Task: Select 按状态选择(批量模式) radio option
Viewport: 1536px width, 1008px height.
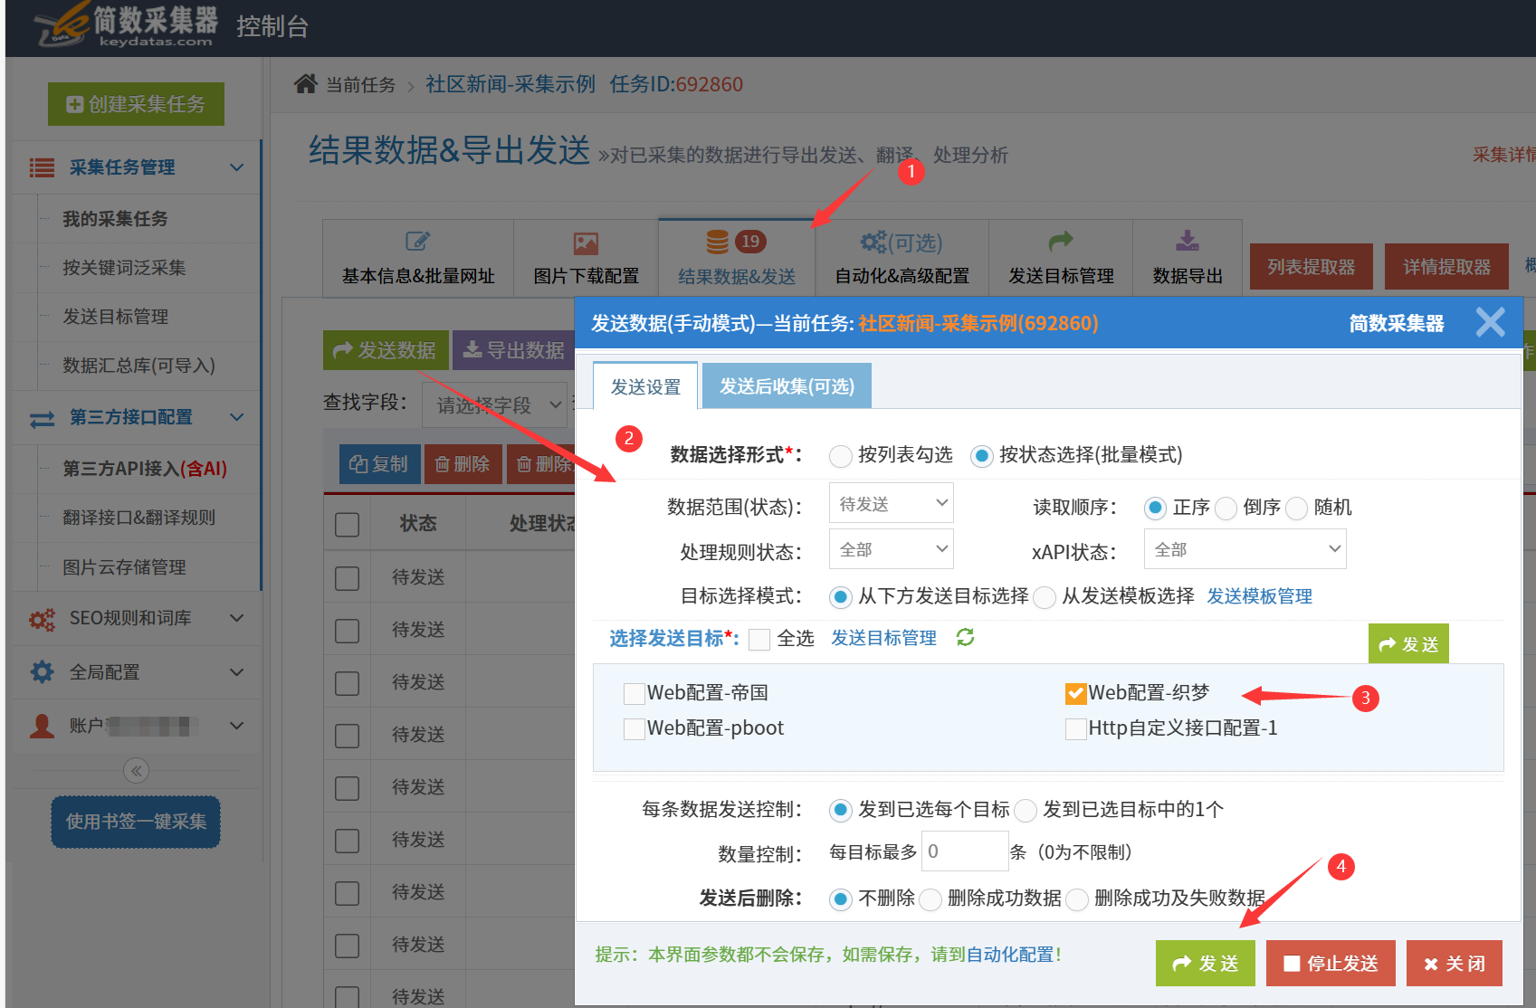Action: point(981,456)
